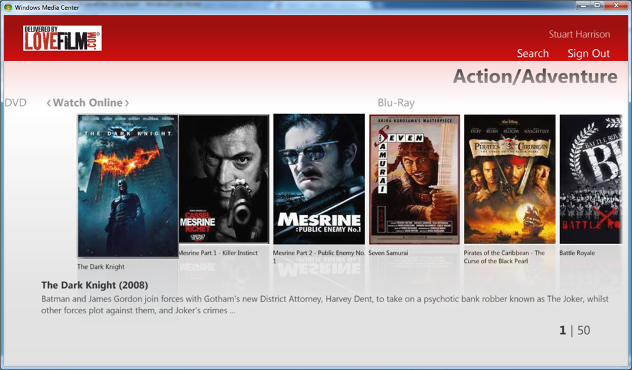
Task: Select the Watch Online category
Action: tap(88, 102)
